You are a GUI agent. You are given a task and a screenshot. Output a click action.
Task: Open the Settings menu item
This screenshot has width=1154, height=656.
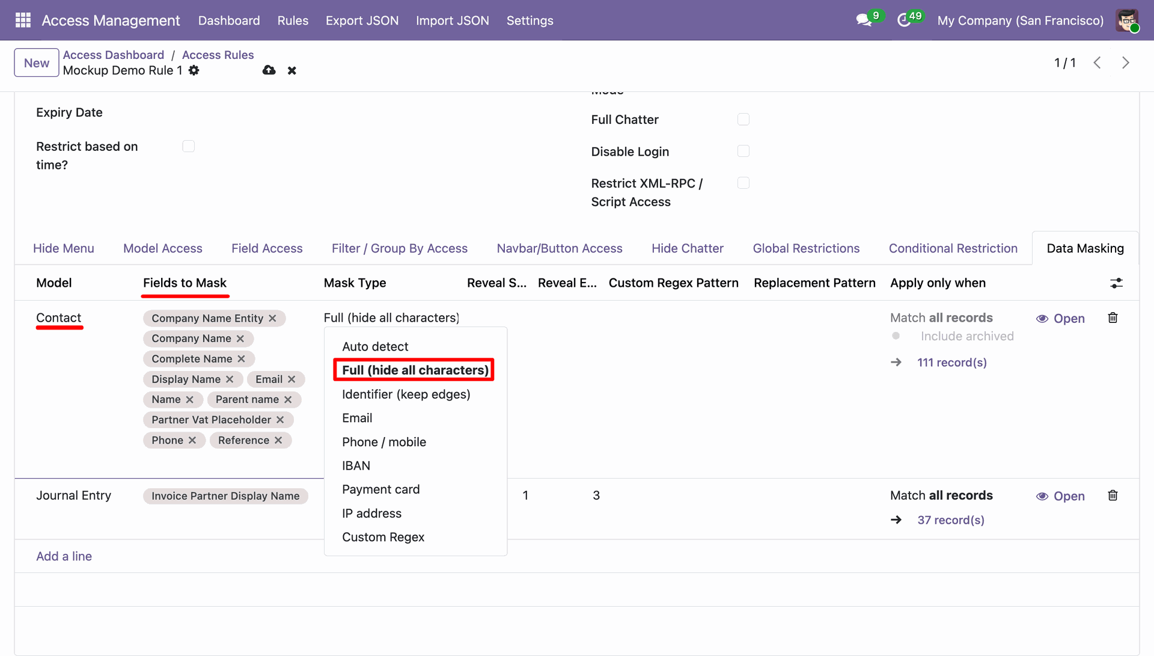530,20
